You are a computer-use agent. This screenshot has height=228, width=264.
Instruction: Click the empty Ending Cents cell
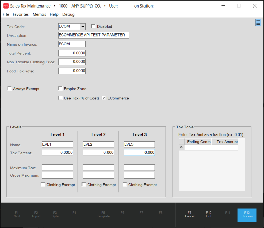tap(198, 147)
